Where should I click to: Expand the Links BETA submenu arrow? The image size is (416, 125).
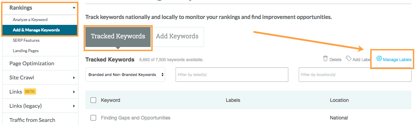[74, 92]
